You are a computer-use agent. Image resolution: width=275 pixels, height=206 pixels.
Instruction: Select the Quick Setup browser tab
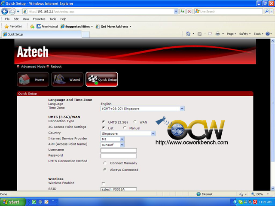42,34
